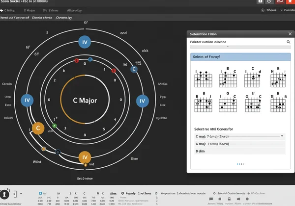The width and height of the screenshot is (295, 206).
Task: Click the 'C Major' label at circle center
Action: pos(85,101)
